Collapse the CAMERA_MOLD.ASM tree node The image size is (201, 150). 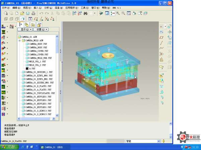pyautogui.click(x=19, y=40)
